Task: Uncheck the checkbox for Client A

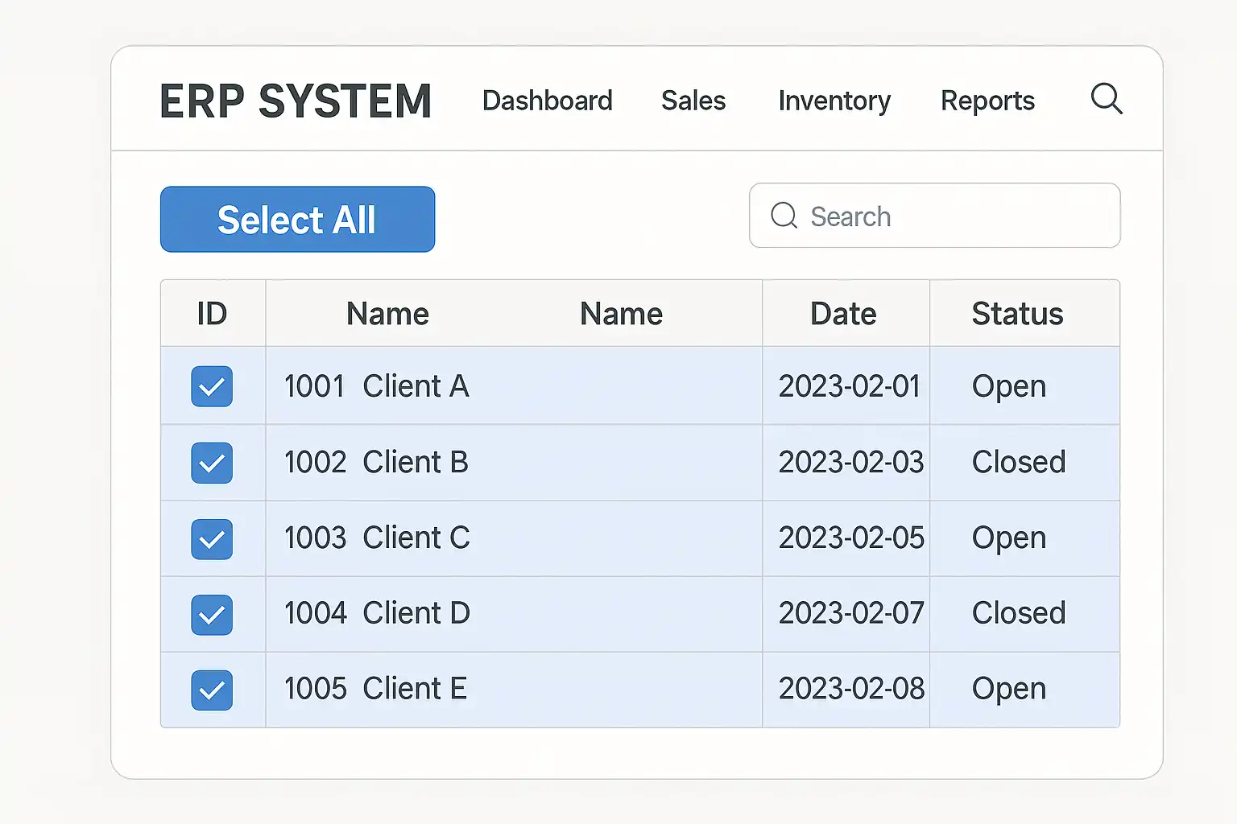Action: click(x=212, y=386)
